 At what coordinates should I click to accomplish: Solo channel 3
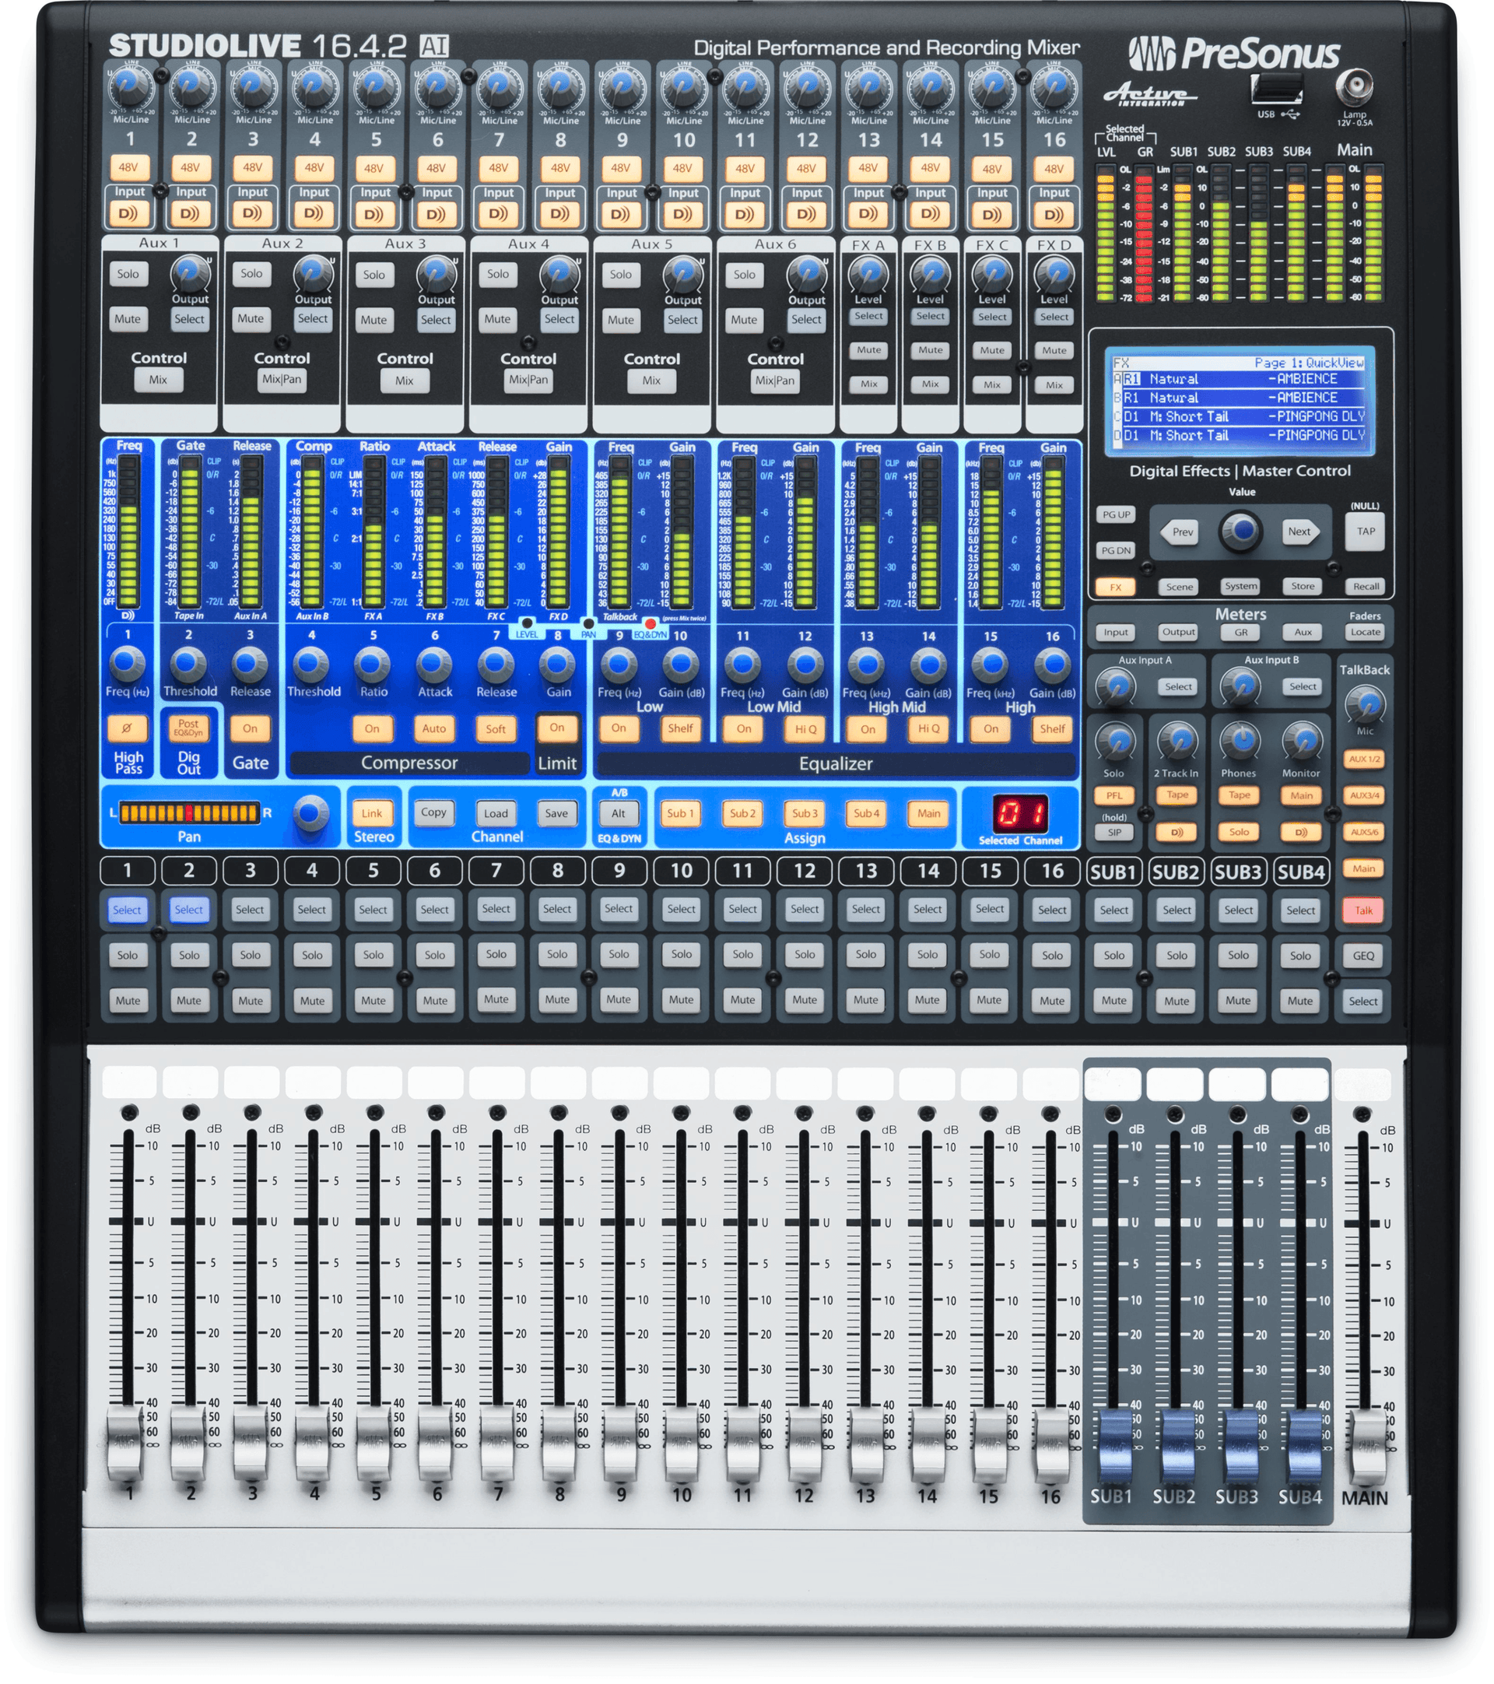point(251,956)
